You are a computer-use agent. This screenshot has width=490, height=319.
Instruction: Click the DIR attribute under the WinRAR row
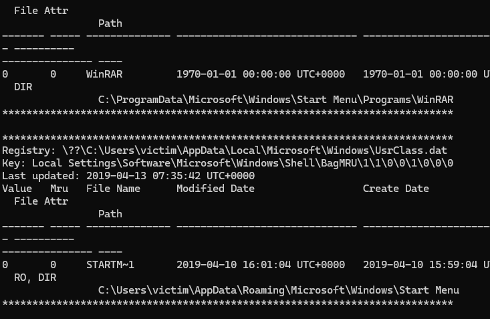click(23, 87)
